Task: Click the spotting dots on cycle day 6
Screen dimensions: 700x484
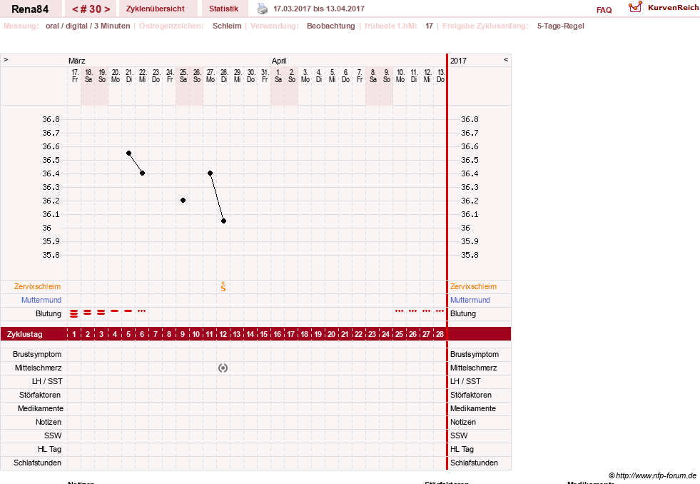Action: (141, 311)
